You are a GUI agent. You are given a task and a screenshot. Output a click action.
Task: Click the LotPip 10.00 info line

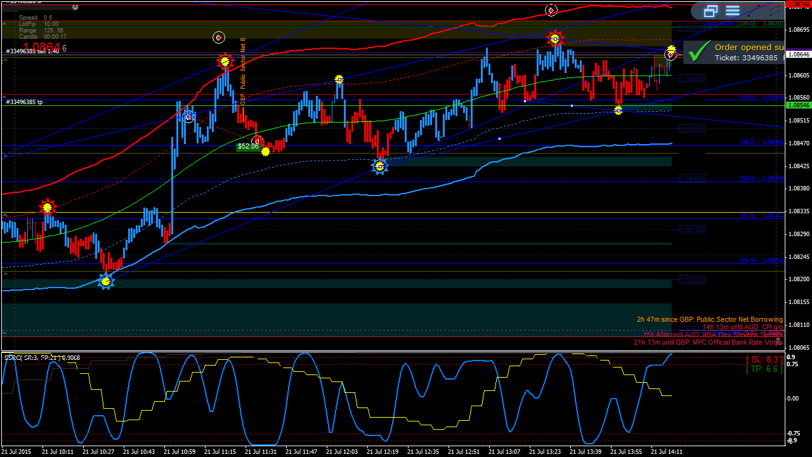click(x=39, y=24)
